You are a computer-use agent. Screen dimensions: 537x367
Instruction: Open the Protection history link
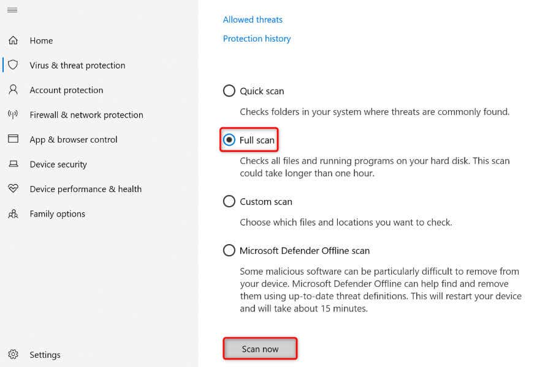tap(257, 39)
